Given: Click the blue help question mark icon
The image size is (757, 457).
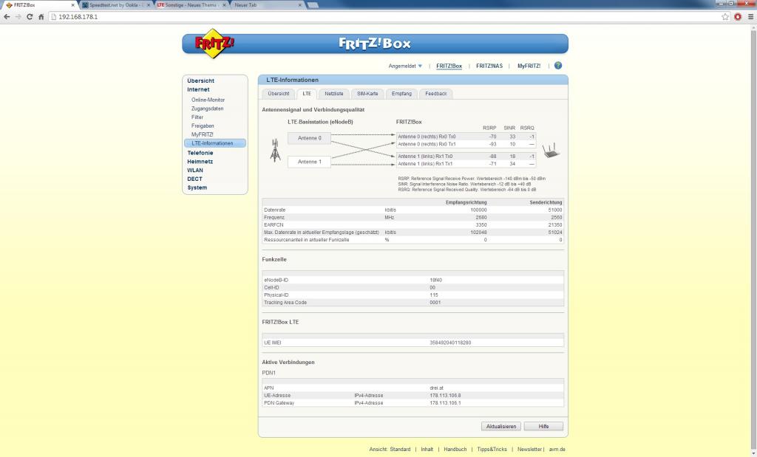Looking at the screenshot, I should (x=558, y=66).
